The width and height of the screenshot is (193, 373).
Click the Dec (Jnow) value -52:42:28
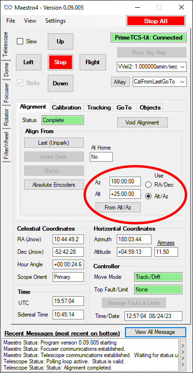69,252
